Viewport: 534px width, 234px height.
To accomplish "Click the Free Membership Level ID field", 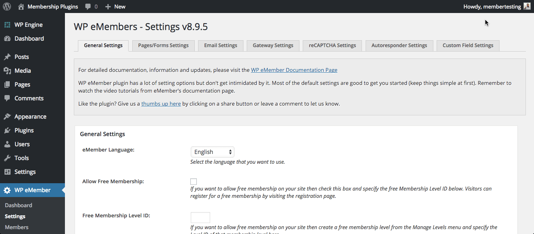I will (x=200, y=217).
